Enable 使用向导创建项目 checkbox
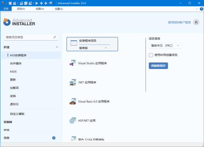This screenshot has width=204, height=147. click(x=151, y=55)
